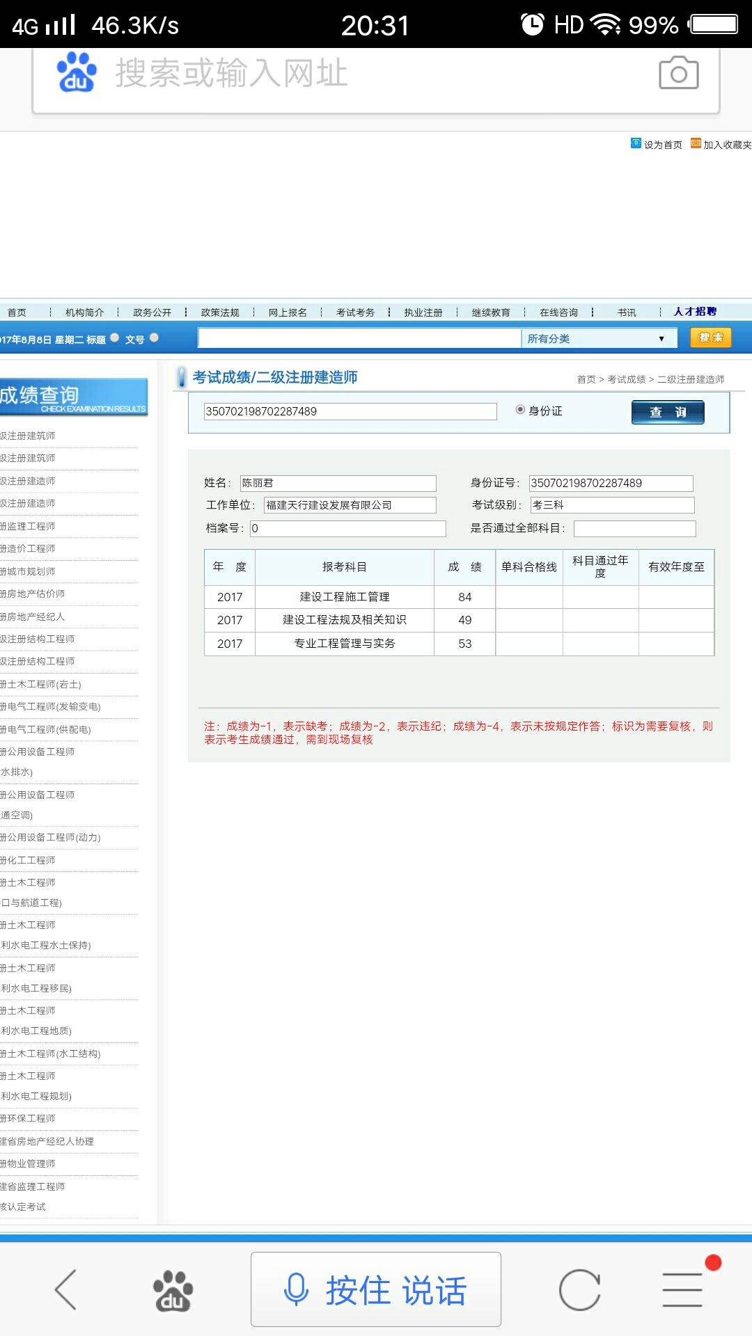Select the 文号 radio button
This screenshot has height=1336, width=752.
[154, 338]
